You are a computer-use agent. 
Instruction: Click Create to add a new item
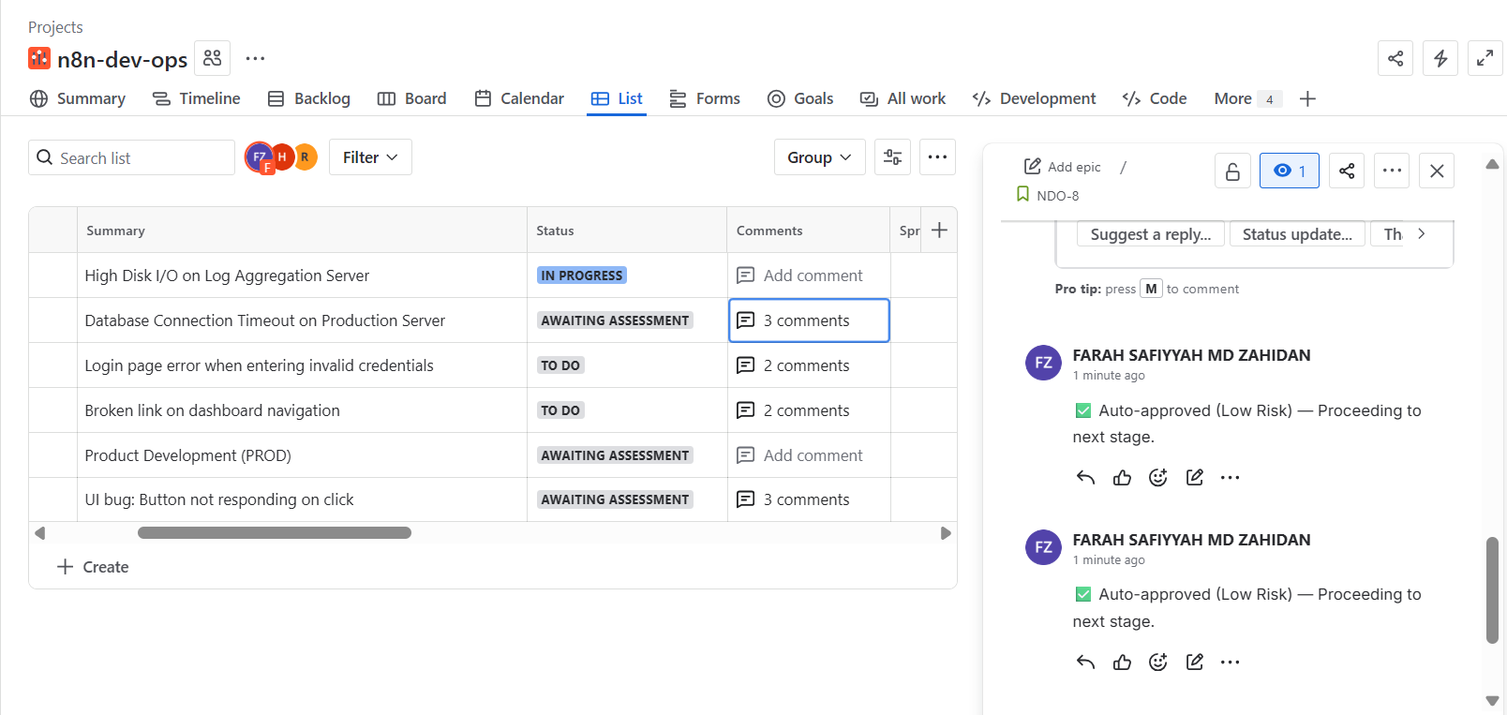(x=94, y=567)
